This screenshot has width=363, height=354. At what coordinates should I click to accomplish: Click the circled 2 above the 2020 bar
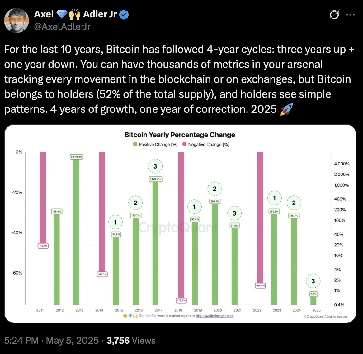[214, 189]
